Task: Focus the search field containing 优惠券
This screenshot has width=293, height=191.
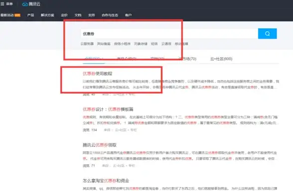Action: [x=169, y=34]
